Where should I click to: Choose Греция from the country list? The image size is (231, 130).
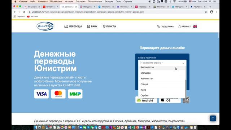[x=161, y=84]
